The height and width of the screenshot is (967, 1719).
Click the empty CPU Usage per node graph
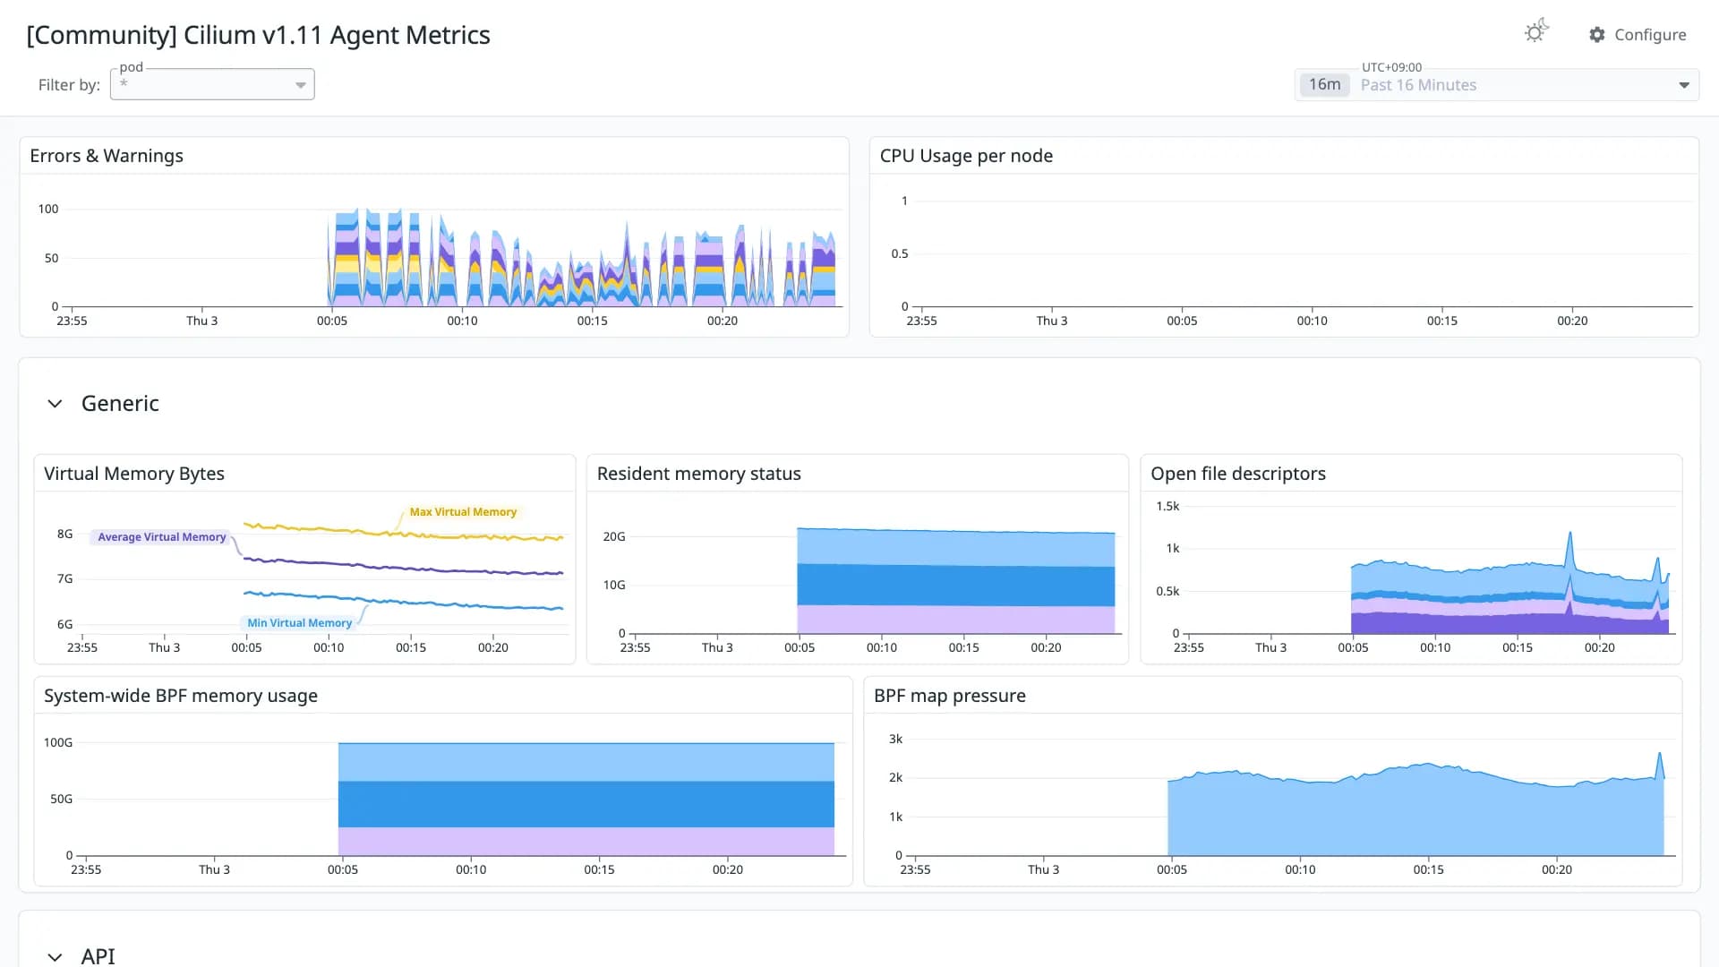[1303, 255]
